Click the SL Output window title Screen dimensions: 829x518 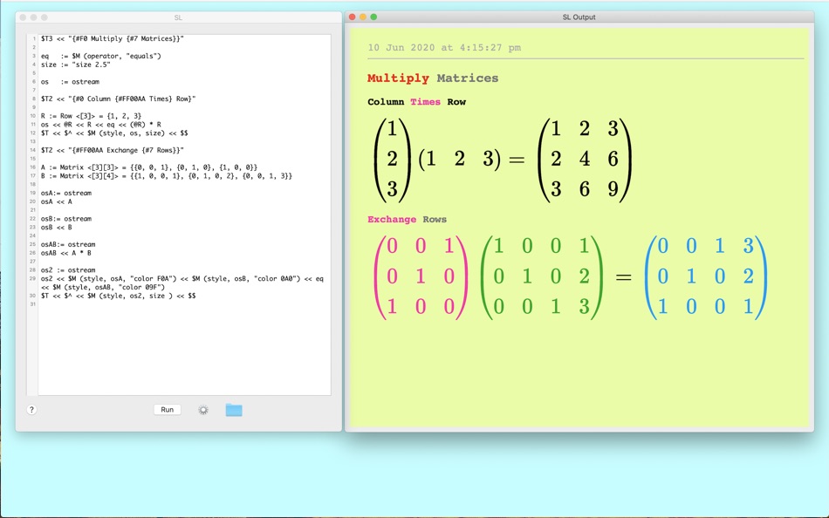click(x=579, y=17)
